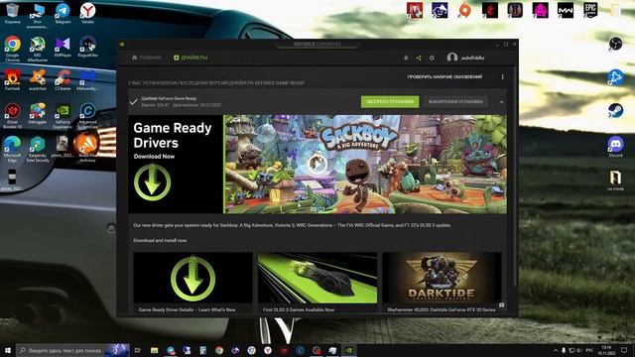This screenshot has width=635, height=357.
Task: Open the three-dot options menu in drivers
Action: pos(503,77)
